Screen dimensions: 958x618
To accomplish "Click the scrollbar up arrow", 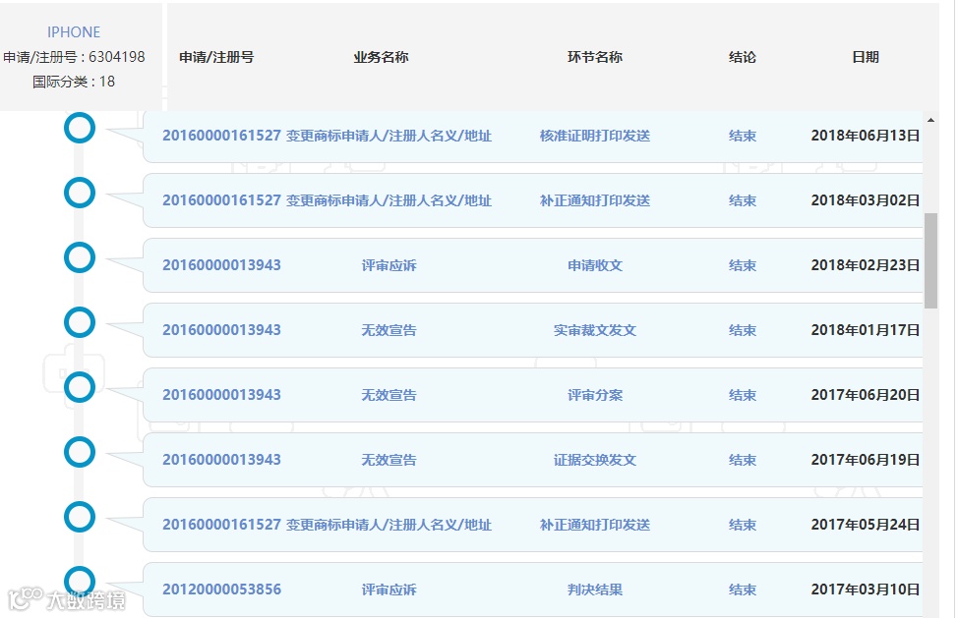I will (x=930, y=120).
